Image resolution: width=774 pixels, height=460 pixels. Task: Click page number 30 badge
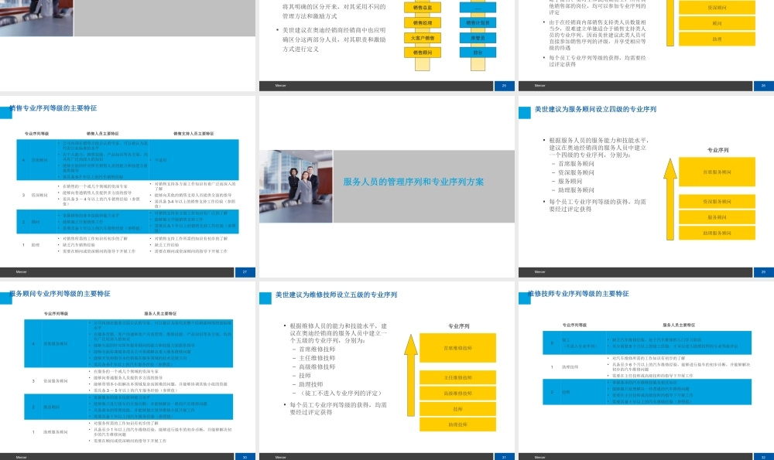[x=245, y=457]
